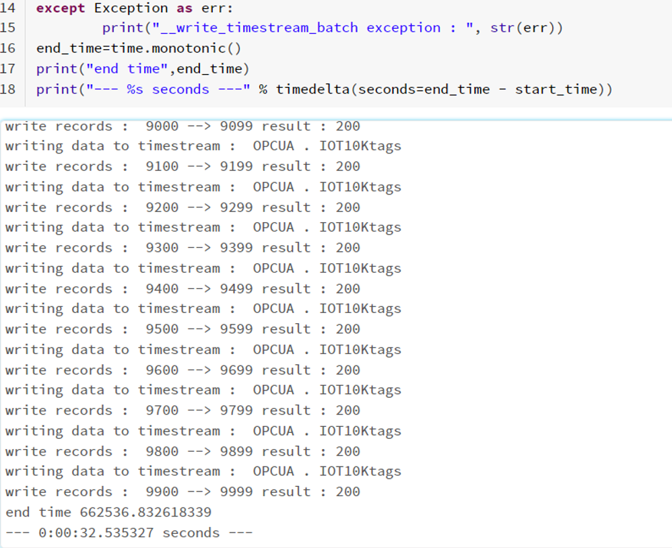Click output 'write records : 9800 --> 9899'
The height and width of the screenshot is (548, 672).
[x=182, y=452]
